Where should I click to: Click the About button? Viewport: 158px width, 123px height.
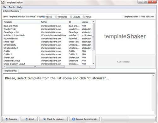coord(29,119)
